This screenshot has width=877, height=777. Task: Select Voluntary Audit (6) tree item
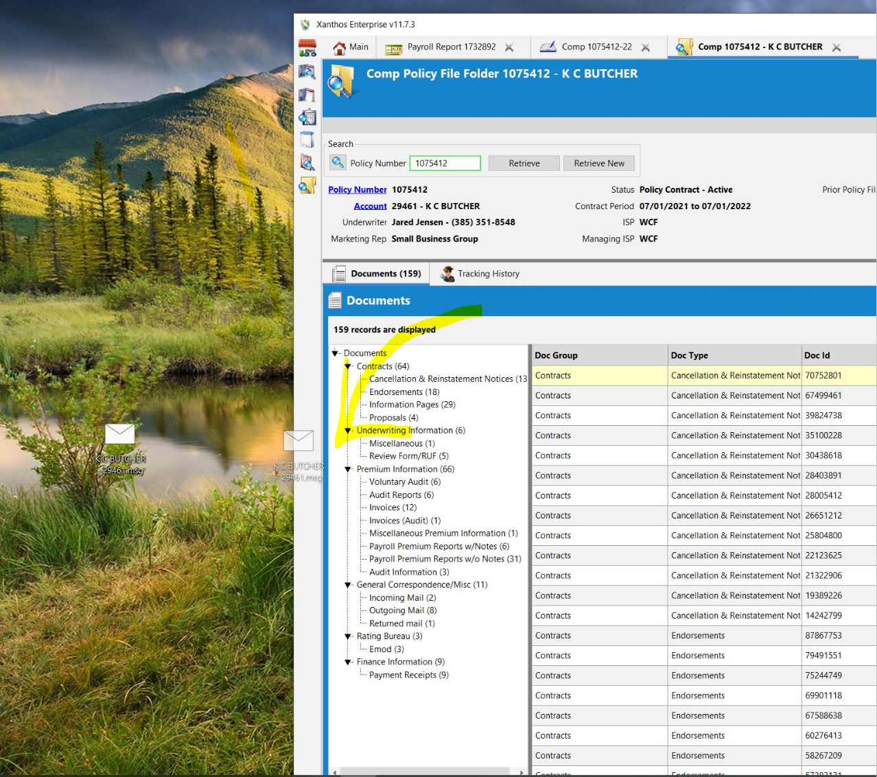coord(405,482)
